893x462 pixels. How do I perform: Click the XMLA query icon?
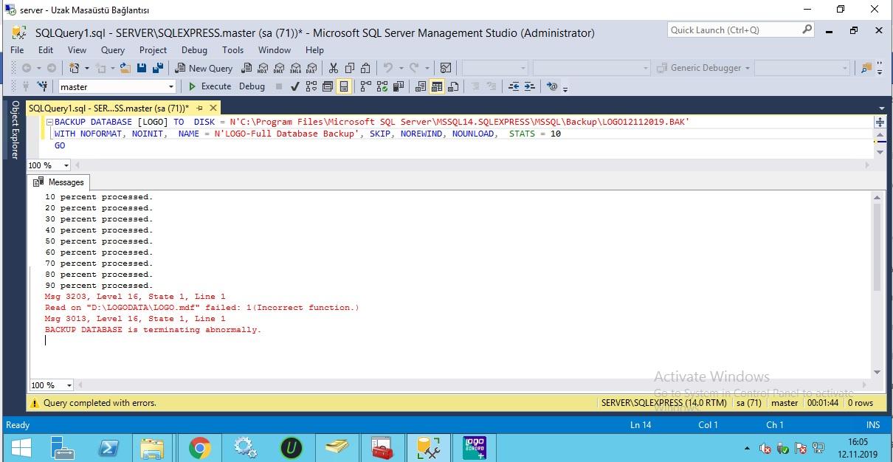click(295, 68)
